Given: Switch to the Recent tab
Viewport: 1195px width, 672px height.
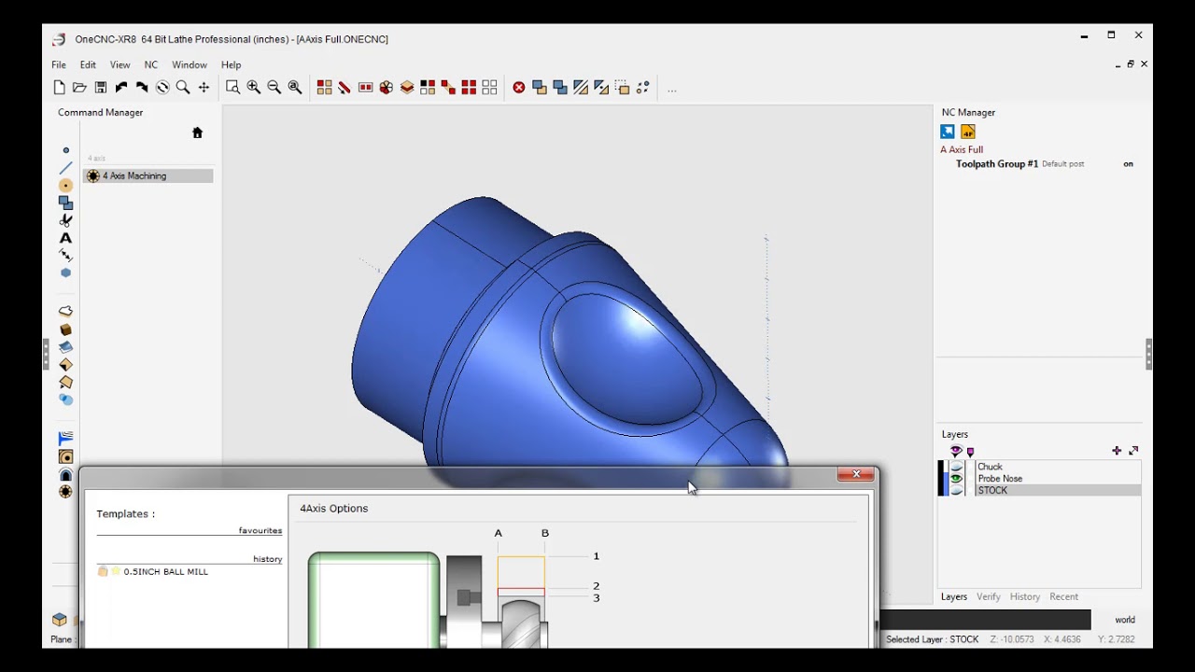Looking at the screenshot, I should click(1063, 596).
